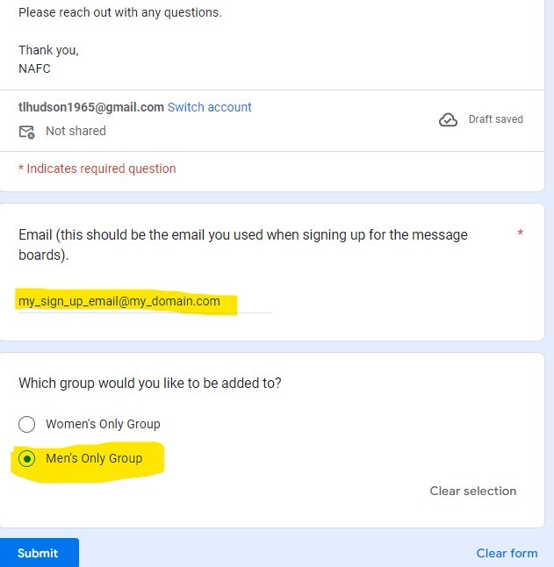Click the red required asterisk on Email question
Viewport: 554px width, 567px height.
click(x=520, y=234)
